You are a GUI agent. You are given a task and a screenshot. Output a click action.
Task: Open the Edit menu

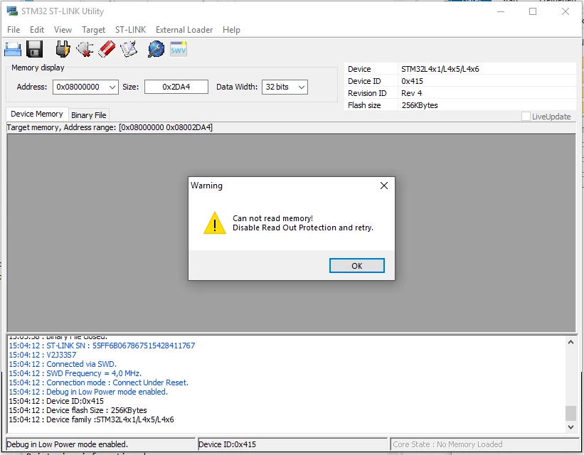[37, 30]
